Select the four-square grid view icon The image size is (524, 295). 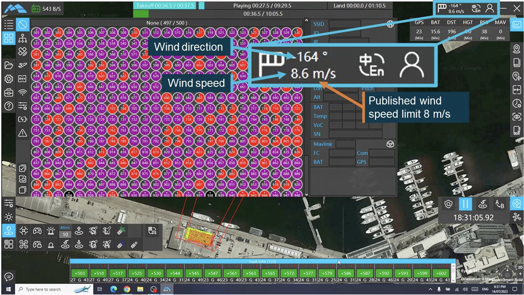tap(9, 38)
